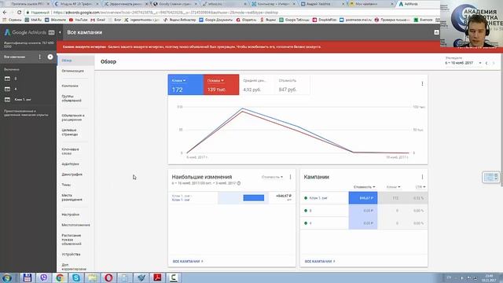The height and width of the screenshot is (283, 503).
Task: Open the Кампании page in side menu
Action: [x=70, y=86]
